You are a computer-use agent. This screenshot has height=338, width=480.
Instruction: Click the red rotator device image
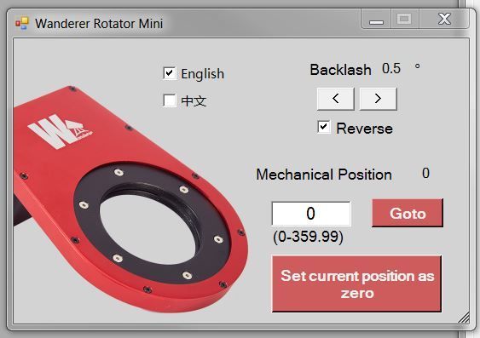click(130, 198)
